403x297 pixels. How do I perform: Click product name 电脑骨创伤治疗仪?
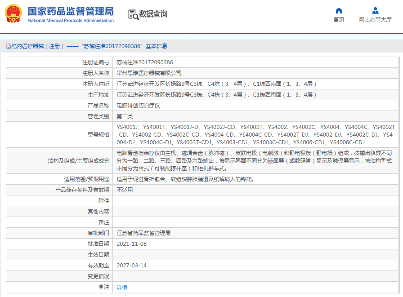tap(138, 106)
